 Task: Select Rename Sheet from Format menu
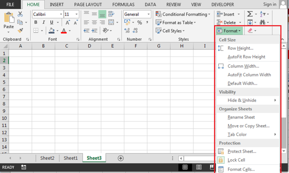coord(241,117)
